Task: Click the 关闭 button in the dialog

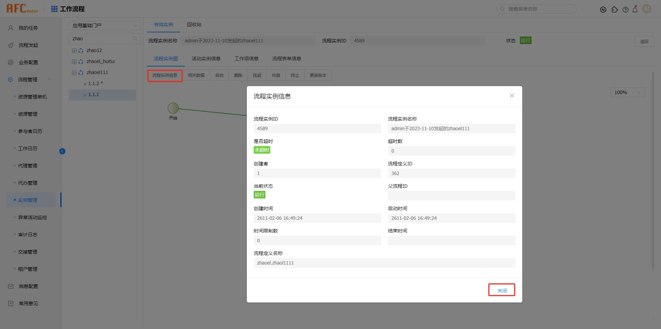Action: click(x=502, y=290)
